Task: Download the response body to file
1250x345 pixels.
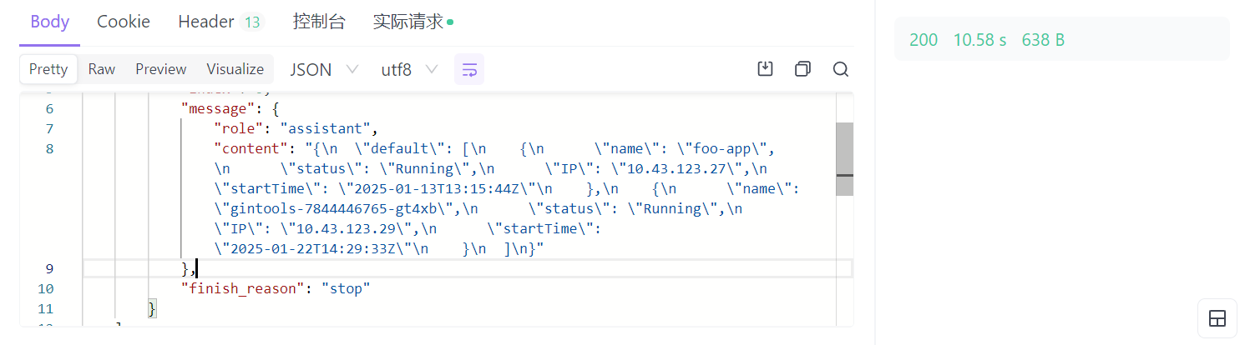Action: click(764, 69)
